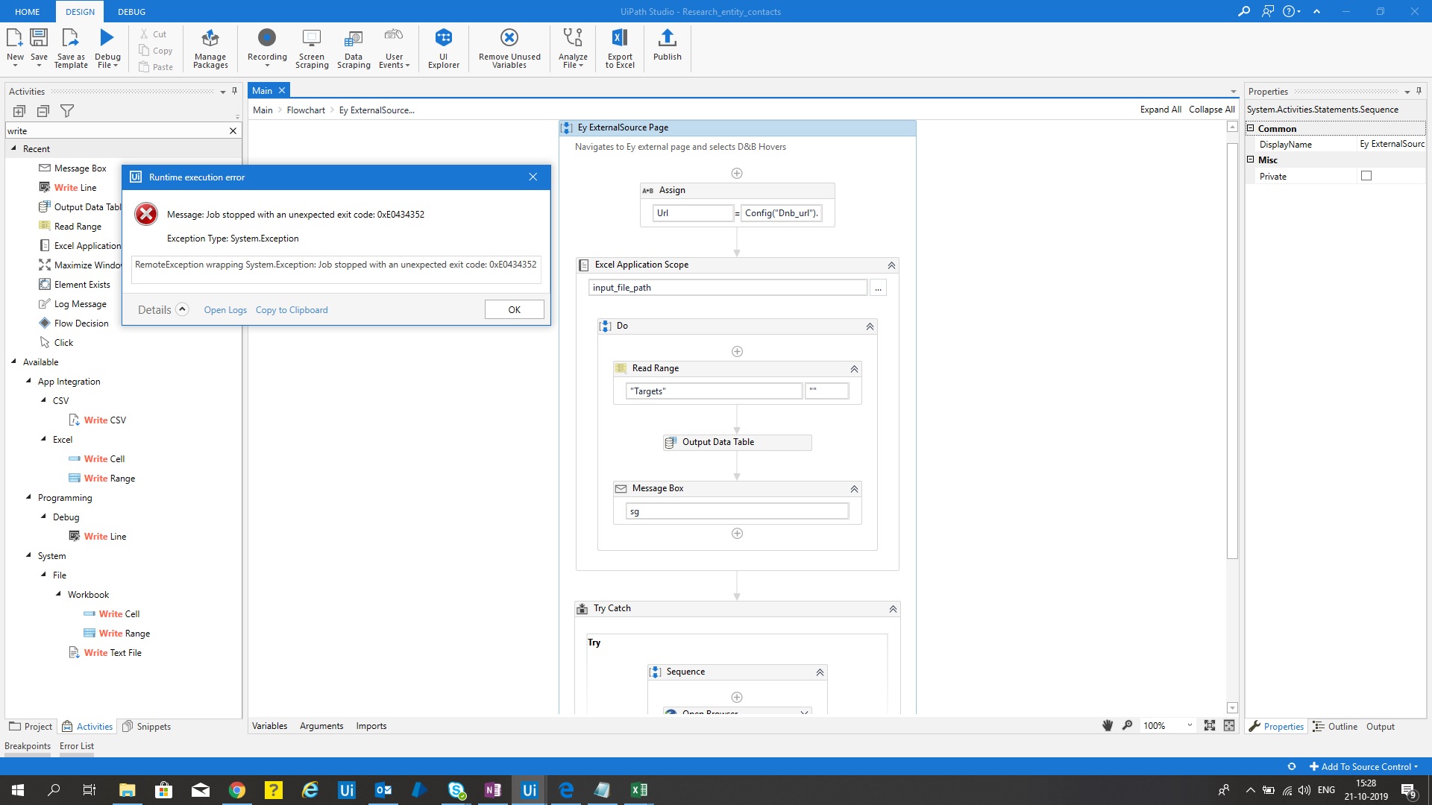Open Breakpoints tab
Image resolution: width=1432 pixels, height=805 pixels.
(28, 745)
